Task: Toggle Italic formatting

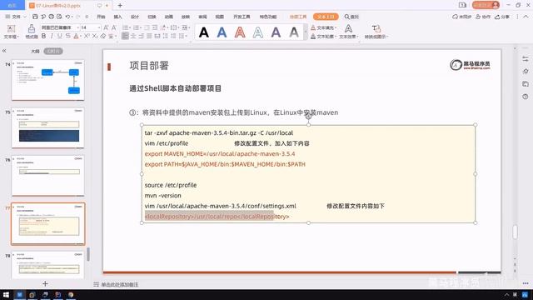Action: coord(52,36)
